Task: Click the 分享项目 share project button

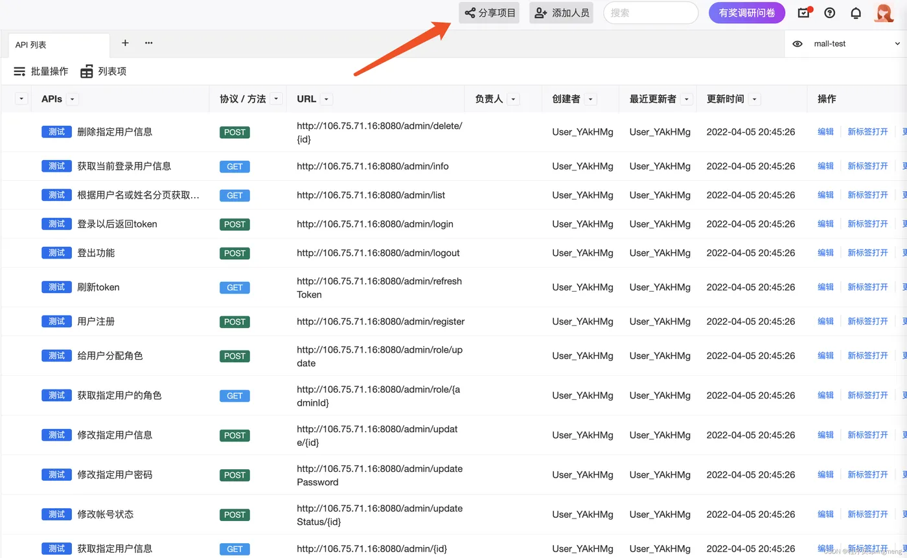Action: coord(489,13)
